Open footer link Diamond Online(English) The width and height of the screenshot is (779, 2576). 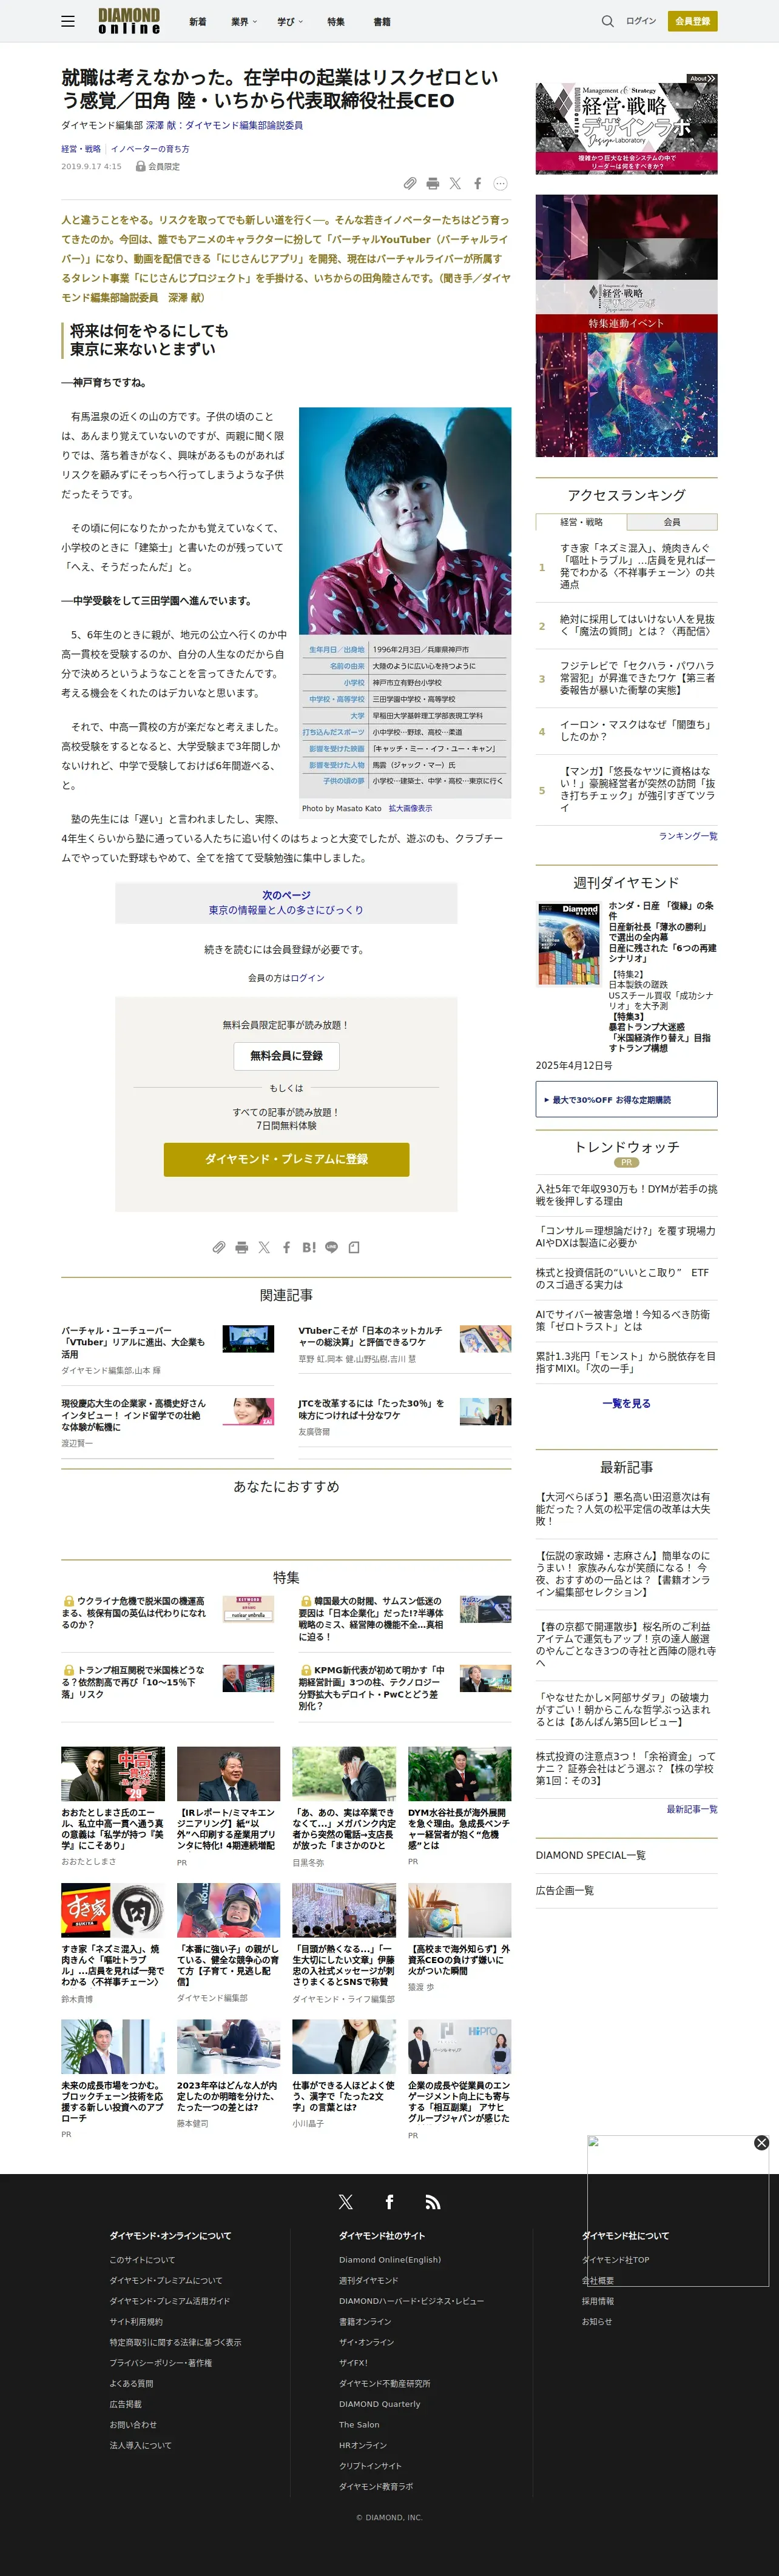click(x=389, y=2259)
